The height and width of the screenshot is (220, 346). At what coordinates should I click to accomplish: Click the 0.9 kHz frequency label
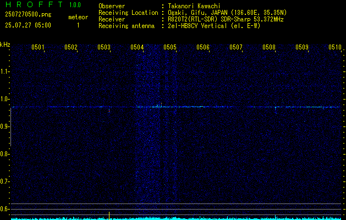(4, 127)
